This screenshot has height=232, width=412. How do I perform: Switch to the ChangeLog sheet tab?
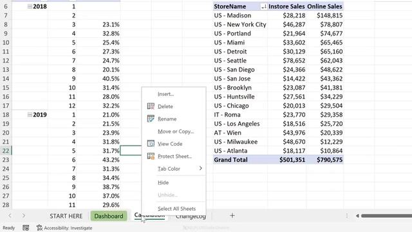tap(191, 217)
